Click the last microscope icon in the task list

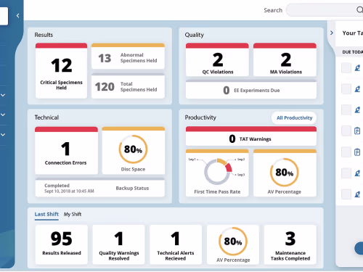(x=357, y=194)
